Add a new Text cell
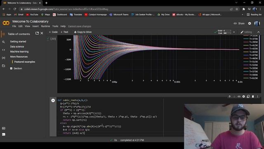 pos(64,32)
